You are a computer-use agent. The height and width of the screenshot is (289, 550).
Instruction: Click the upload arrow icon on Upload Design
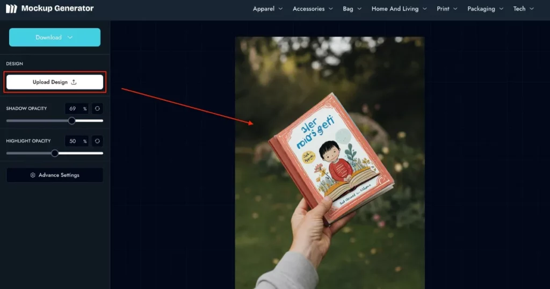point(74,82)
